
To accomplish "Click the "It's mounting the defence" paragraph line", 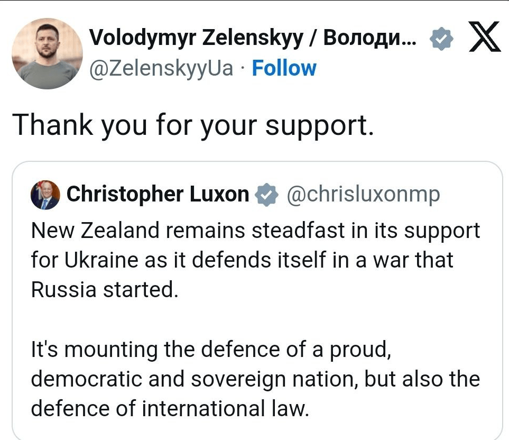I will [210, 350].
